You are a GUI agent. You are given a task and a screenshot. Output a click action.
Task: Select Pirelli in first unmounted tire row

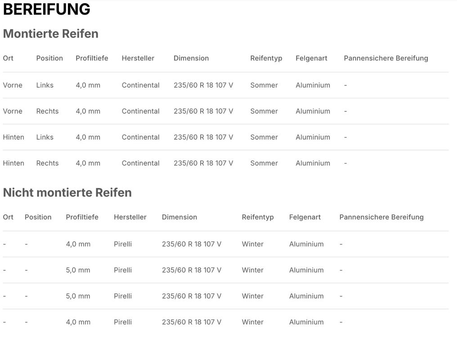(123, 244)
